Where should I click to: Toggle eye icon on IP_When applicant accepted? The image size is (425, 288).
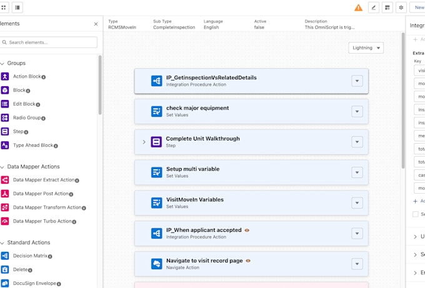coord(247,231)
